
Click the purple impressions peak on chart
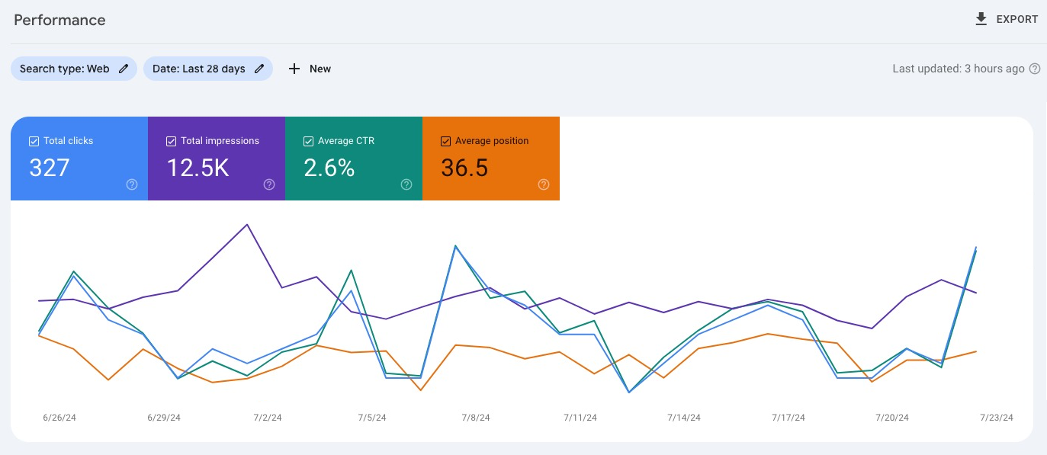246,225
